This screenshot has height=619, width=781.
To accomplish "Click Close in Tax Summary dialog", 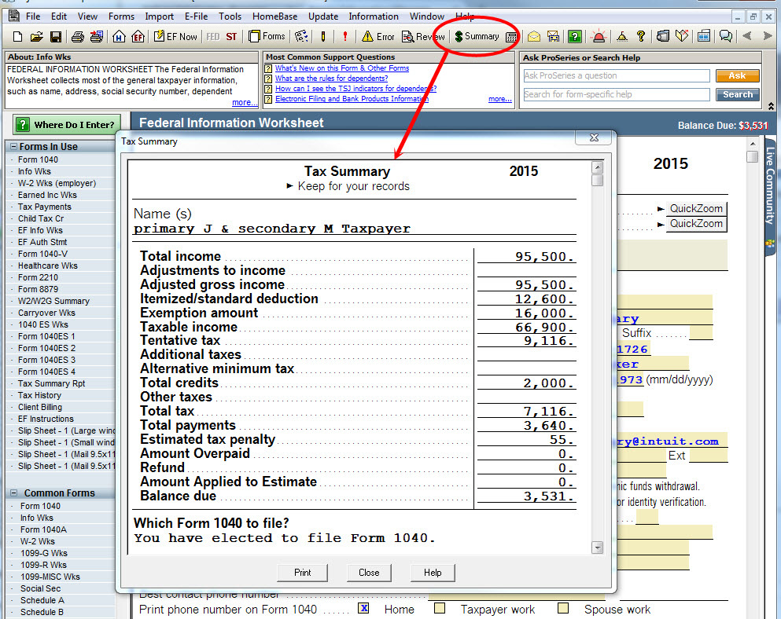I will point(369,573).
